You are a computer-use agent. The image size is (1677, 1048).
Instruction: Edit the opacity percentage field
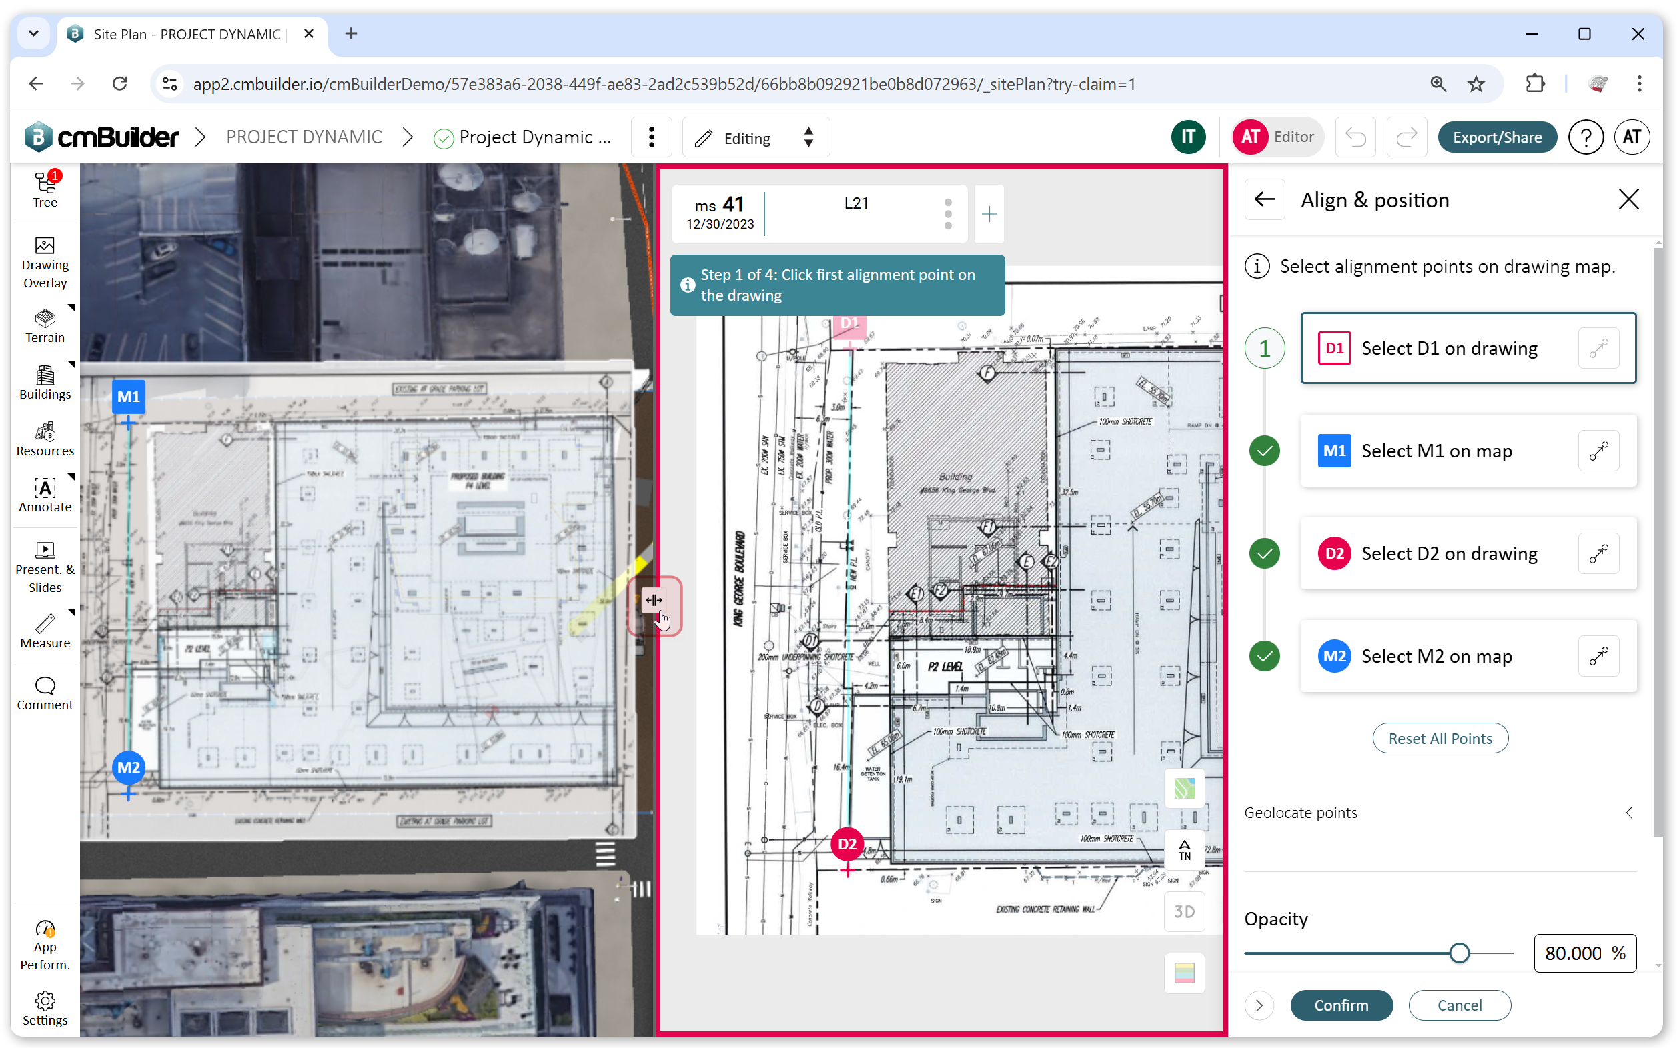point(1585,953)
